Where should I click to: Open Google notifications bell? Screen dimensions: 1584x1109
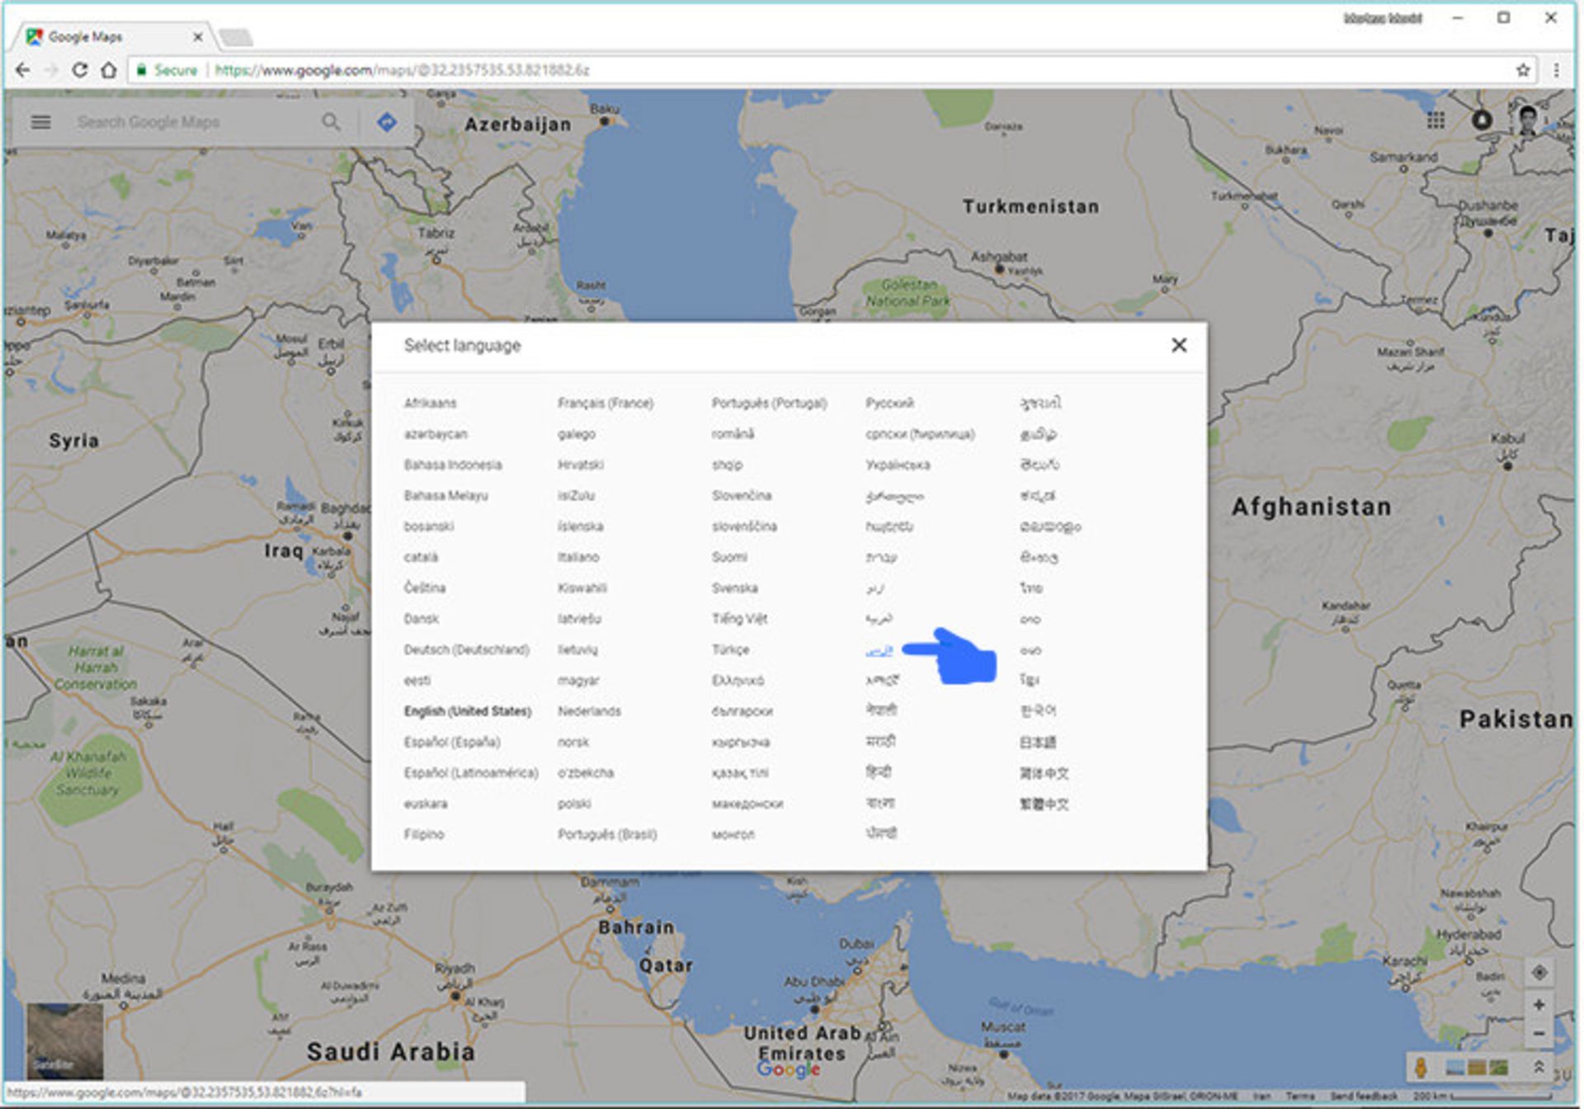[x=1482, y=120]
